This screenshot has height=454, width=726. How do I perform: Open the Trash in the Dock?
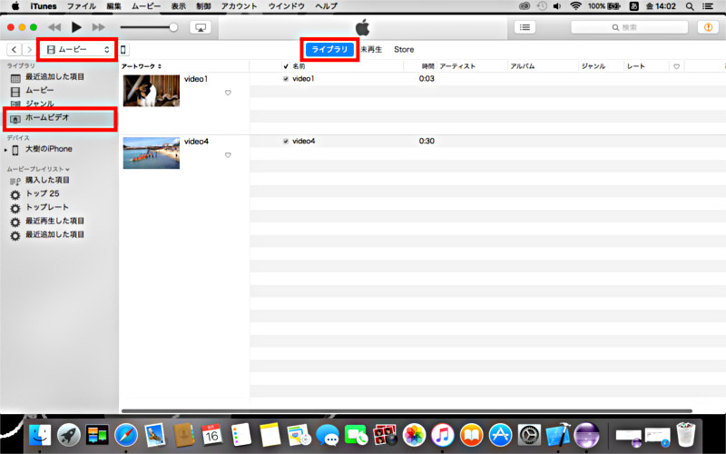(x=686, y=435)
